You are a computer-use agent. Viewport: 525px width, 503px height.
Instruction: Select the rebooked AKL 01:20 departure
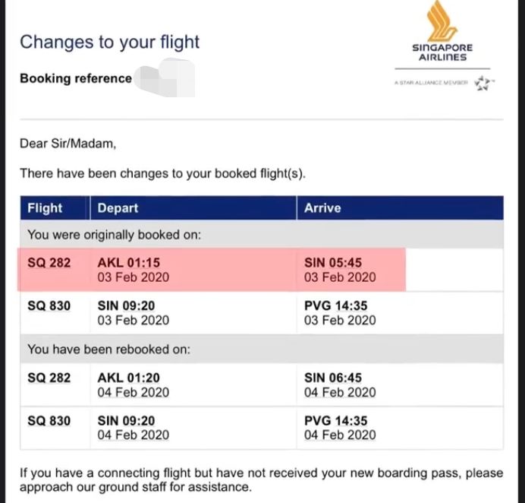(x=133, y=384)
